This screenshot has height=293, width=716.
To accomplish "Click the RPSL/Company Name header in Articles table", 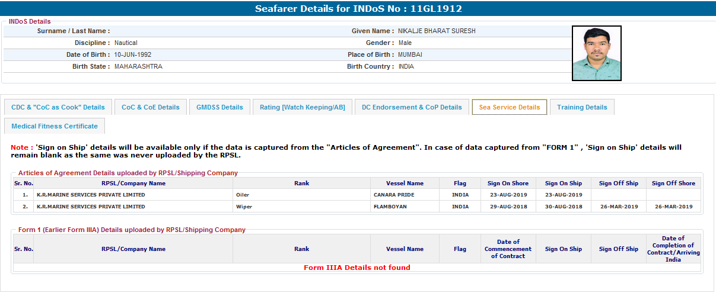I will pyautogui.click(x=133, y=183).
